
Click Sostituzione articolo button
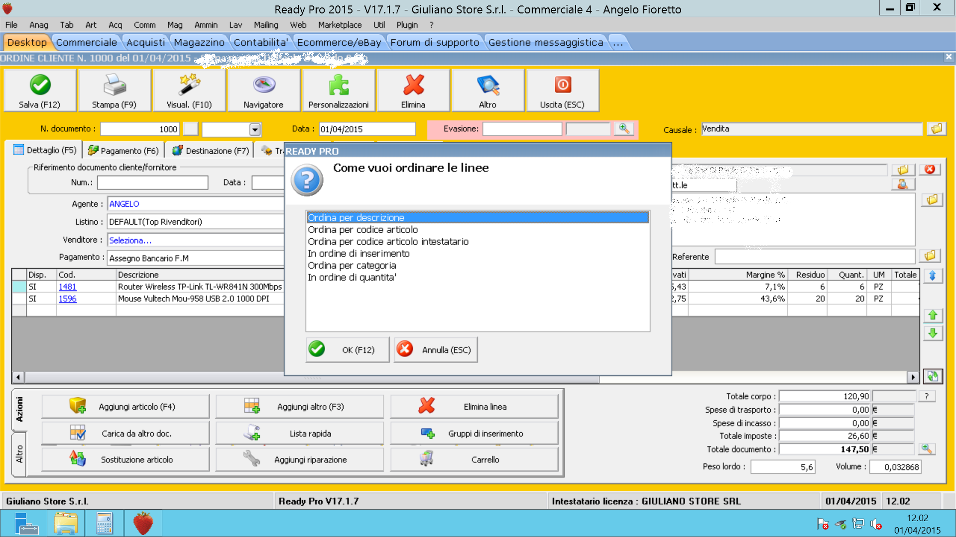pyautogui.click(x=125, y=459)
